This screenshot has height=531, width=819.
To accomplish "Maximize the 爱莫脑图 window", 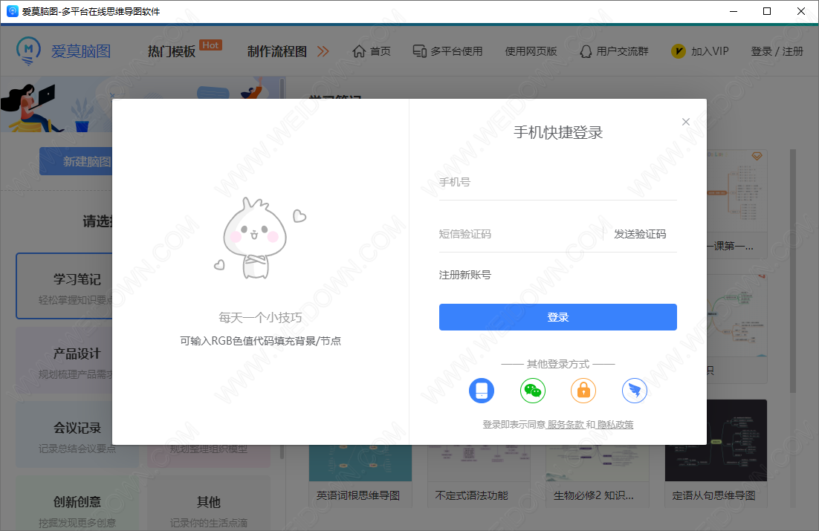I will (767, 11).
